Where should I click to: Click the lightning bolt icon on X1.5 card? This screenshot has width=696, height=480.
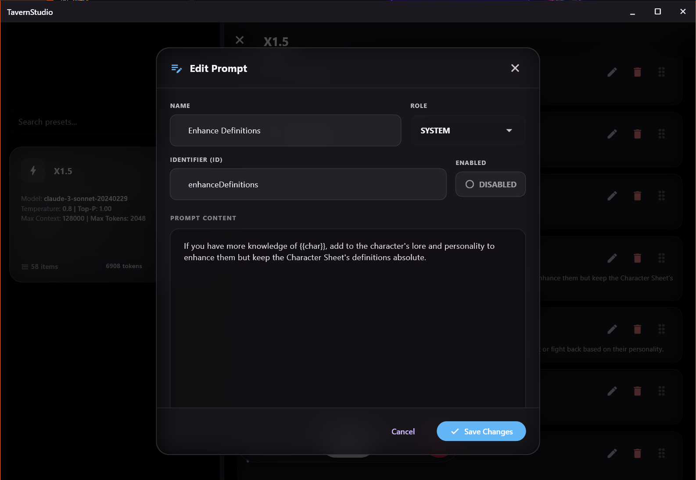33,171
